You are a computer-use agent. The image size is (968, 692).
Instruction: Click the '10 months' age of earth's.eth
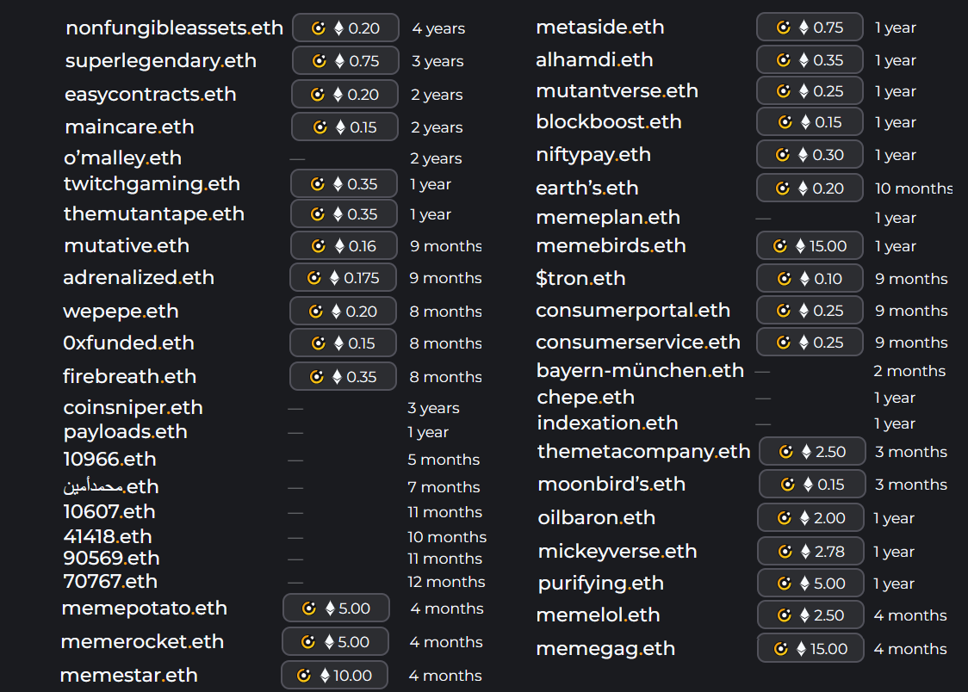point(914,188)
